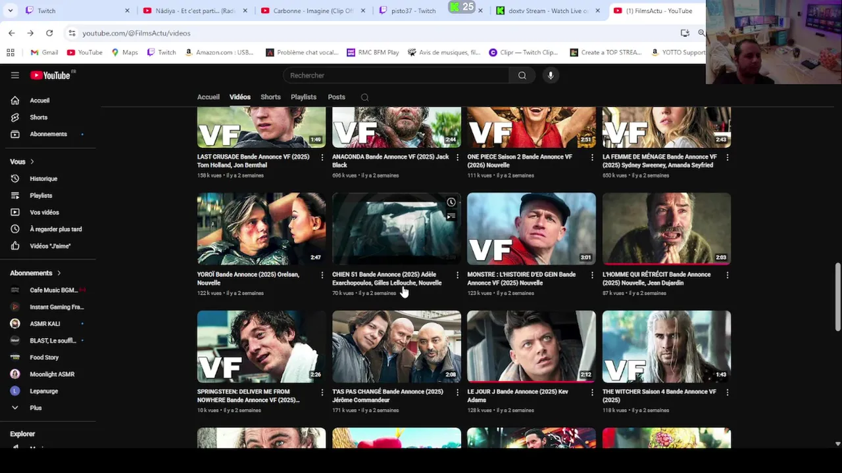842x473 pixels.
Task: Play THE WITCHER Saison 4 thumbnail
Action: [x=666, y=346]
